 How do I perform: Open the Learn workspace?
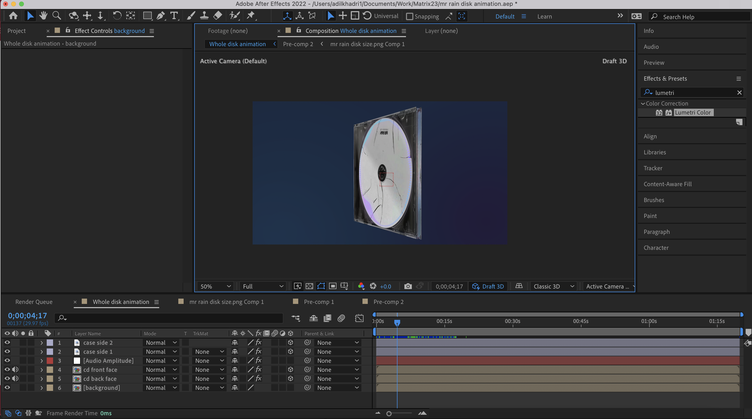coord(544,17)
